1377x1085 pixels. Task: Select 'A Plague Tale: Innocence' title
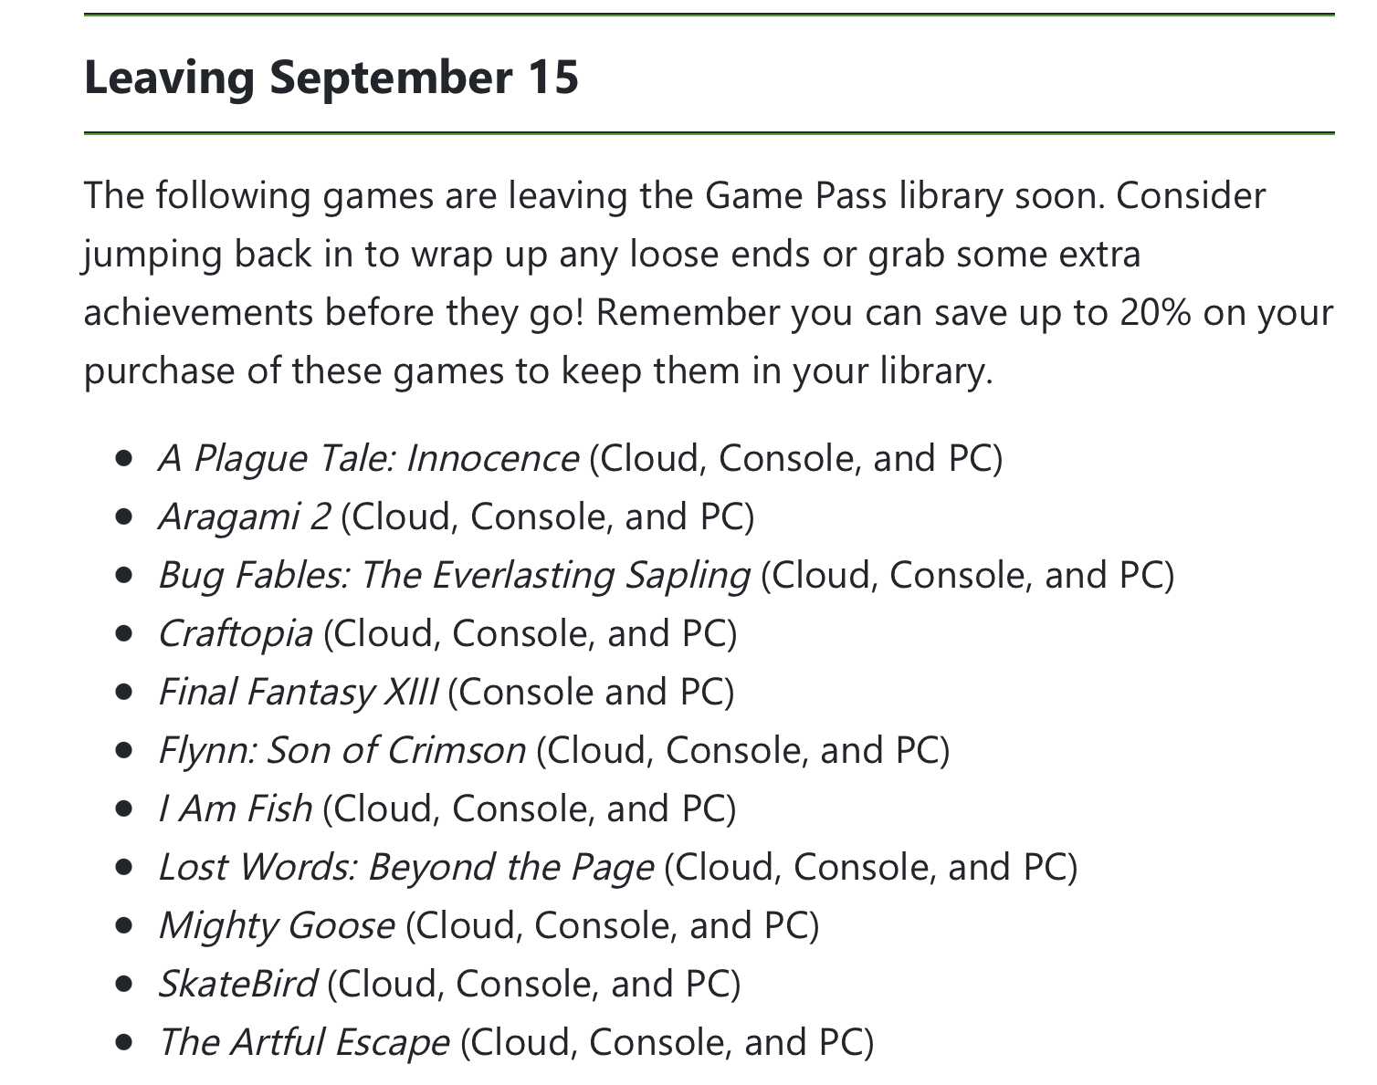(x=368, y=458)
